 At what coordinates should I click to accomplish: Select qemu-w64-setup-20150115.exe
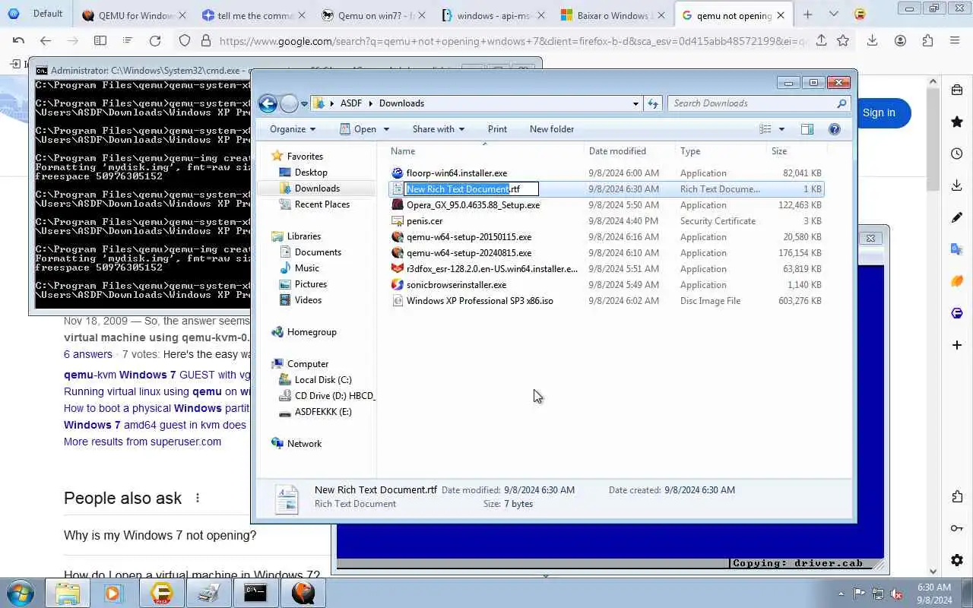pos(468,237)
